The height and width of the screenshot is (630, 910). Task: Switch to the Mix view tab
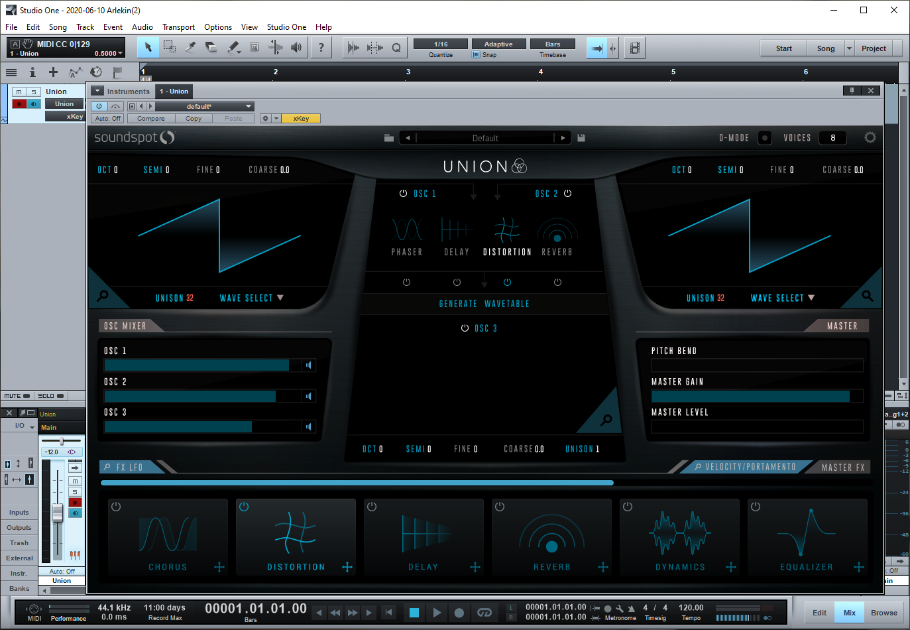(x=850, y=613)
